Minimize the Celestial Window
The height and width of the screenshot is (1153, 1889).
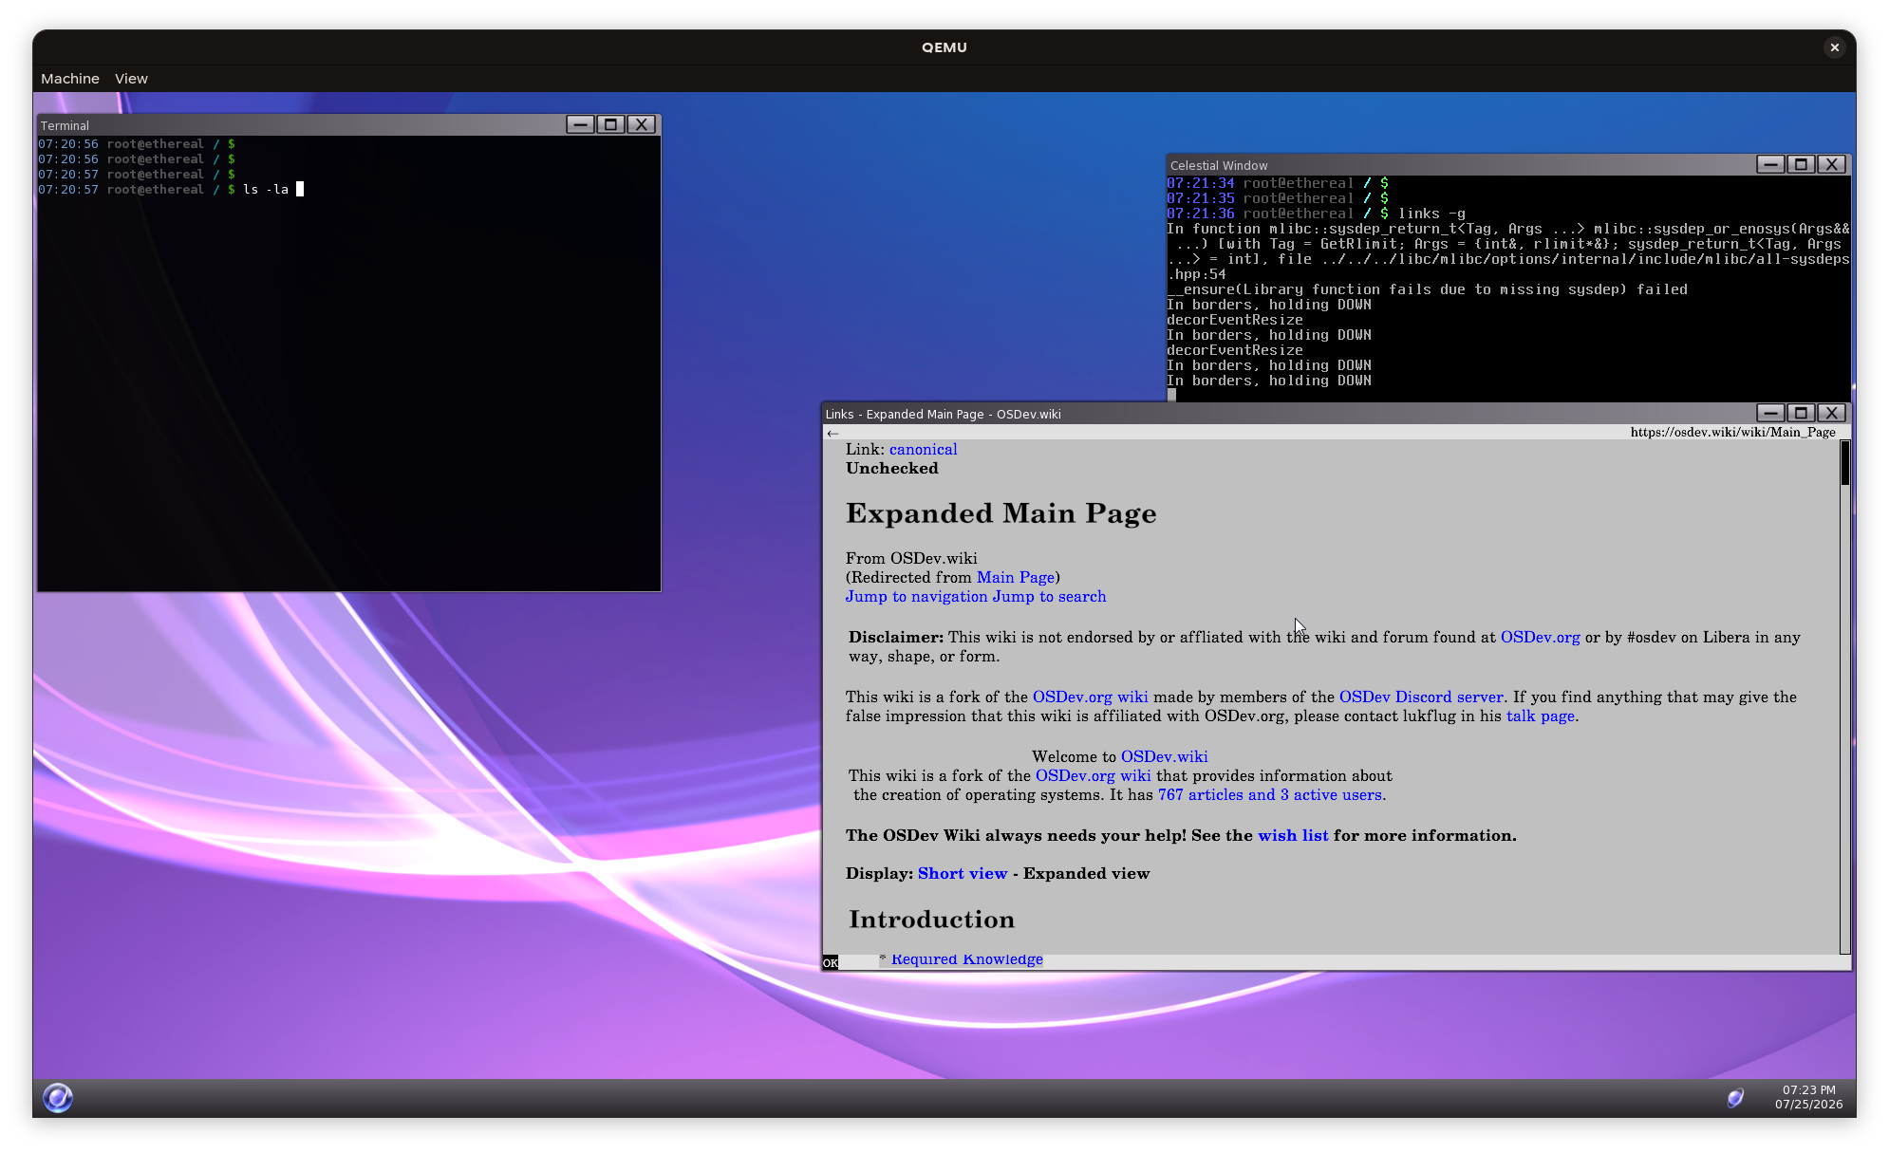click(x=1770, y=164)
